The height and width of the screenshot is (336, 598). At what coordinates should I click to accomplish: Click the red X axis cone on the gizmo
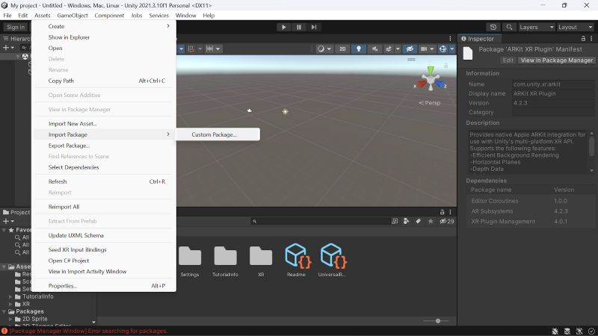[422, 84]
